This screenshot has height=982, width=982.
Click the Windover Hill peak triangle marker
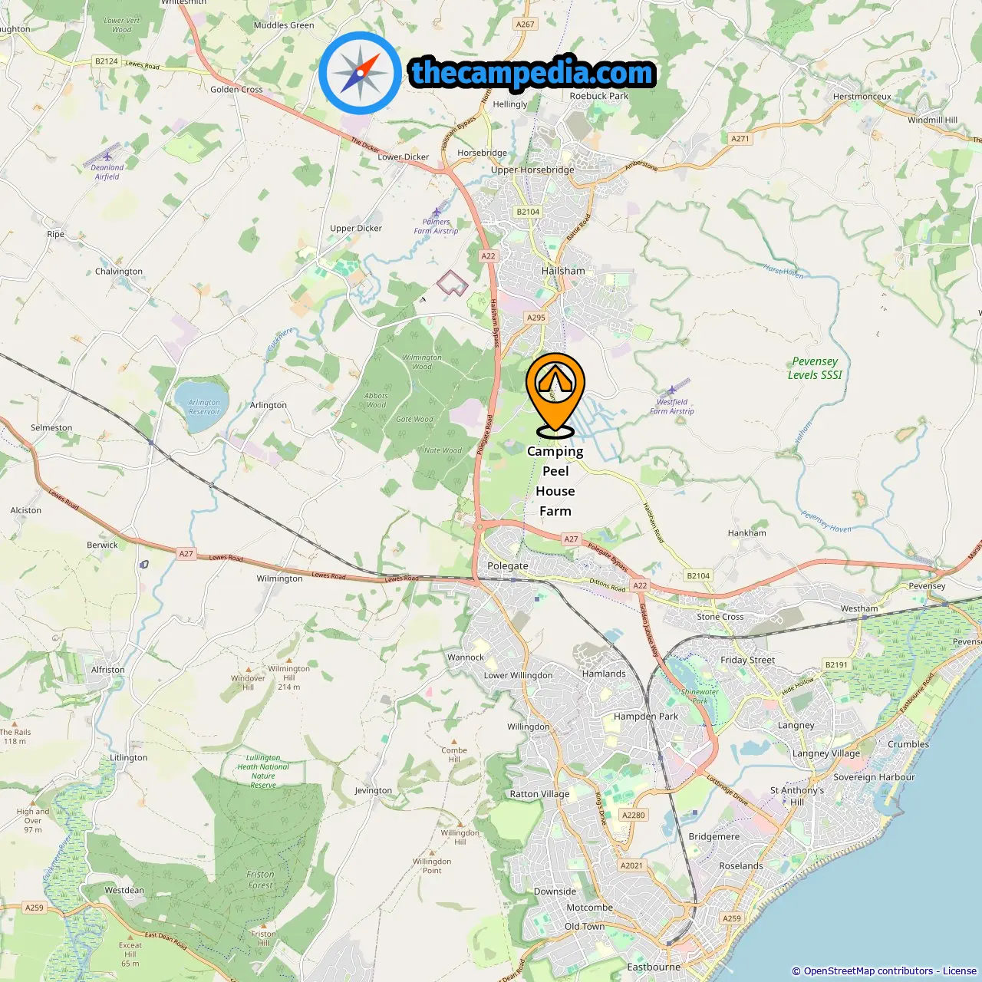[248, 670]
